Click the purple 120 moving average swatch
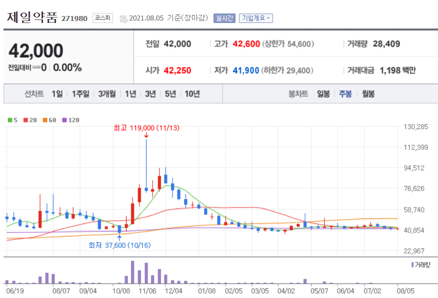Screen dimensions: 438x298 (64, 120)
